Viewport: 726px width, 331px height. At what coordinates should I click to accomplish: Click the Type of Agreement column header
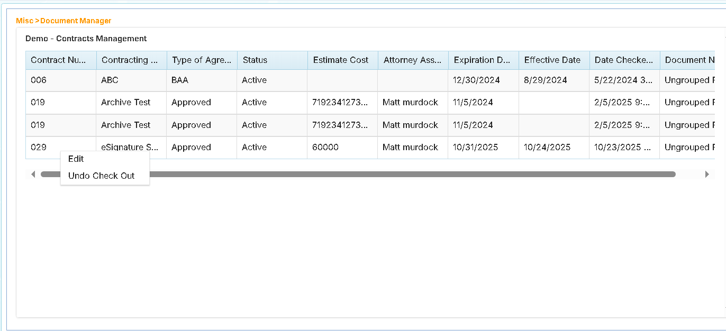pos(202,60)
